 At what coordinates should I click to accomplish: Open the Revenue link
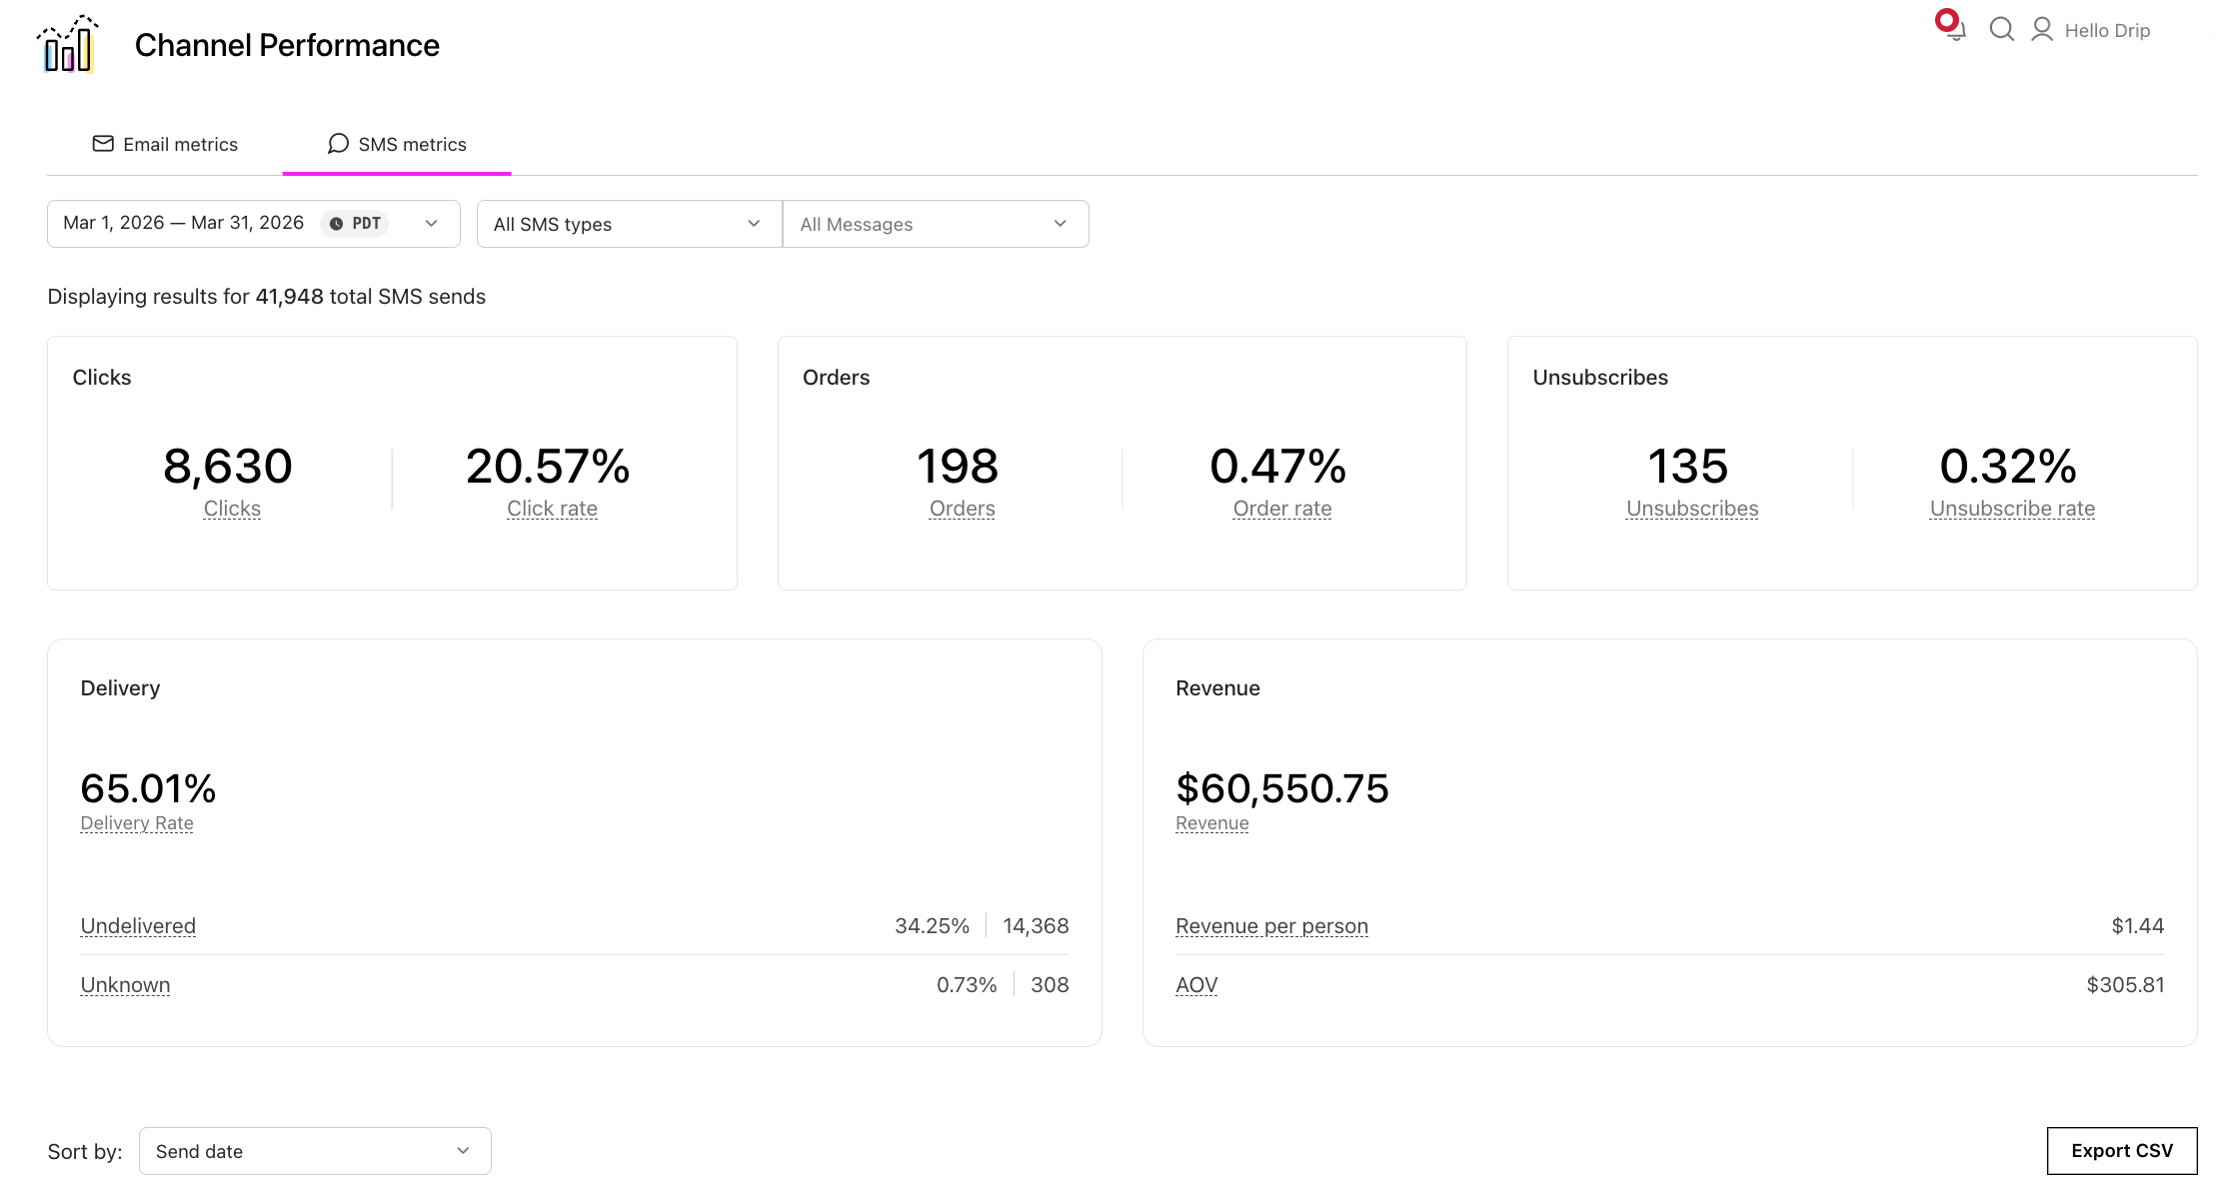[1211, 822]
